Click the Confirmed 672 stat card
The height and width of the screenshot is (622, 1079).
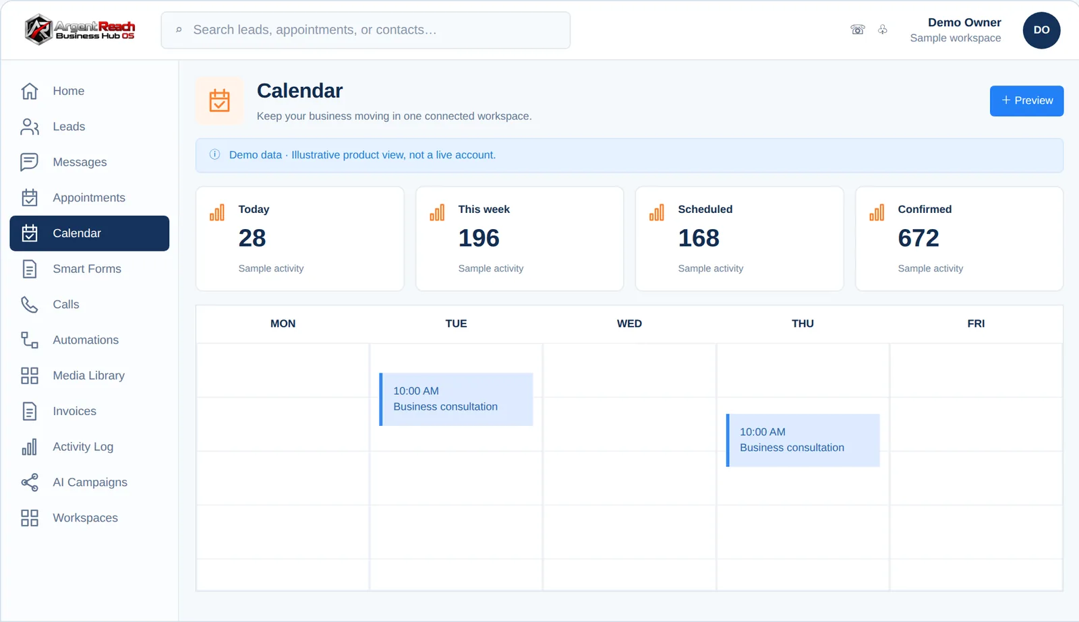pyautogui.click(x=960, y=239)
